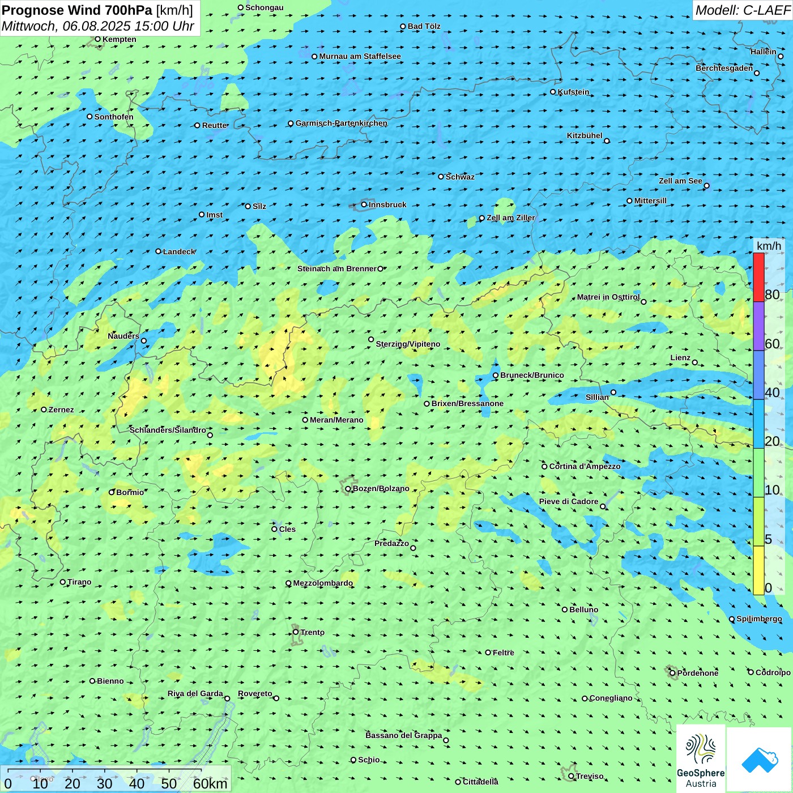Click the 'Riva del Garda' label

195,693
